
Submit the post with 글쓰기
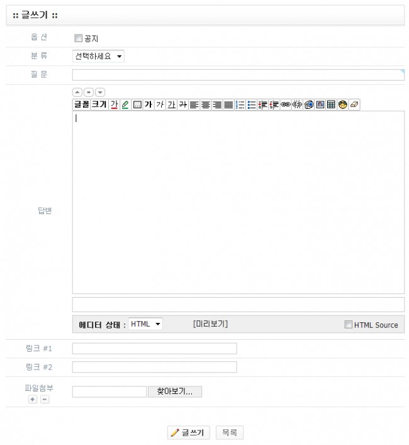188,432
